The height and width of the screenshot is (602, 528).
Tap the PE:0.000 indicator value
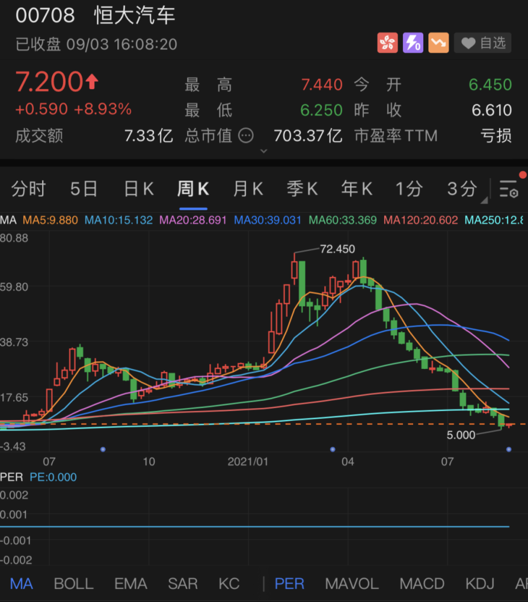[x=54, y=477]
